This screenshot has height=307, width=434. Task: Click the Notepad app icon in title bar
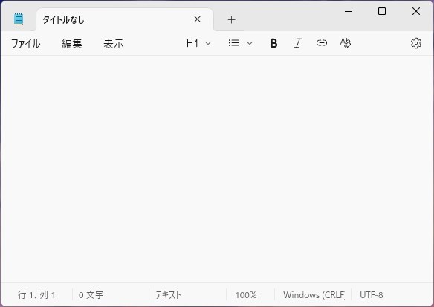[19, 19]
